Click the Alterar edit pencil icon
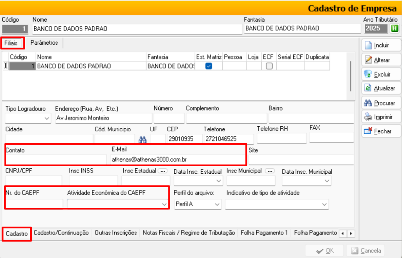 (368, 60)
